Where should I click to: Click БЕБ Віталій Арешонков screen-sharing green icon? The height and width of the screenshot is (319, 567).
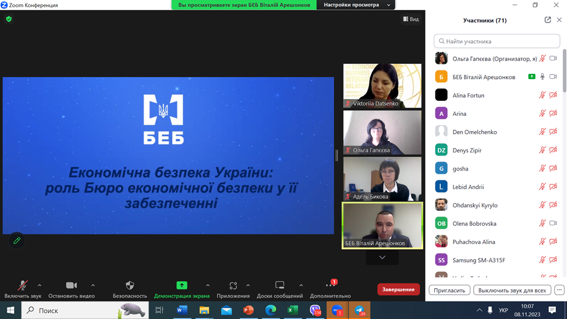[x=531, y=77]
